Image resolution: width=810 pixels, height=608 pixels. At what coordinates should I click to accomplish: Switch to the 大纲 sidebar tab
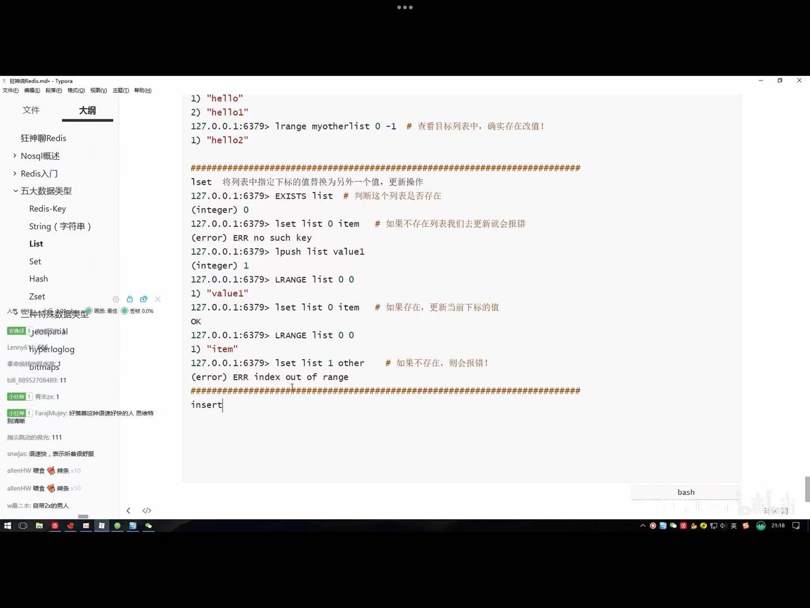coord(87,110)
